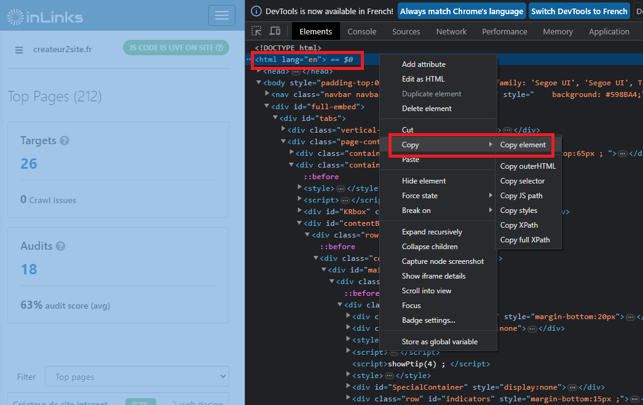This screenshot has height=405, width=643.
Task: Select Copy outerHTML from submenu
Action: tap(527, 166)
